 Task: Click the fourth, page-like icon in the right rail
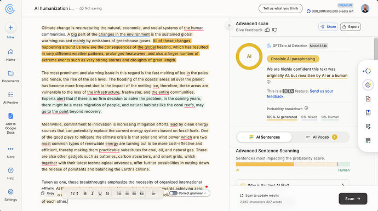(x=368, y=112)
